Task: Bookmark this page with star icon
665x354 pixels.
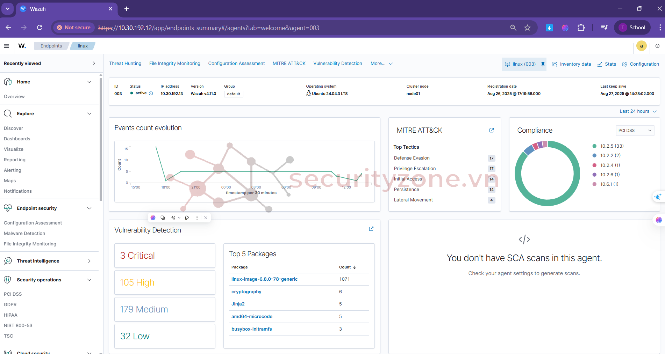Action: [527, 28]
